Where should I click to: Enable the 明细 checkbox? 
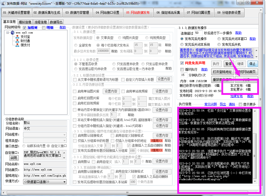44,28
